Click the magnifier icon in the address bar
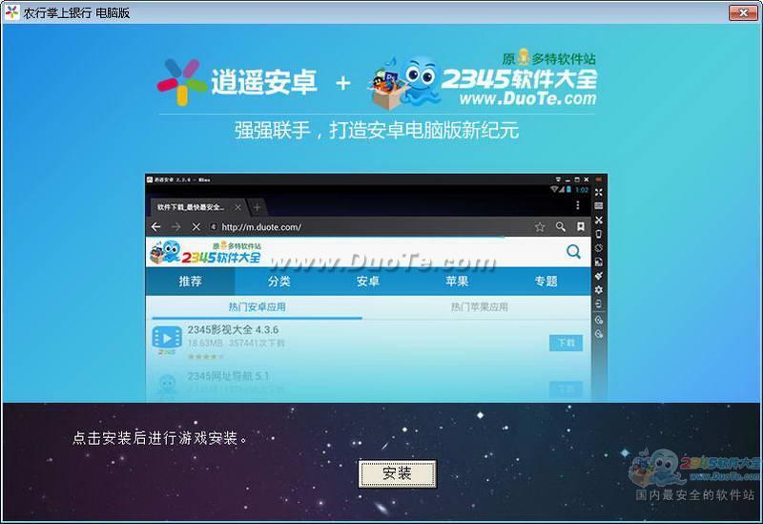 click(x=560, y=227)
